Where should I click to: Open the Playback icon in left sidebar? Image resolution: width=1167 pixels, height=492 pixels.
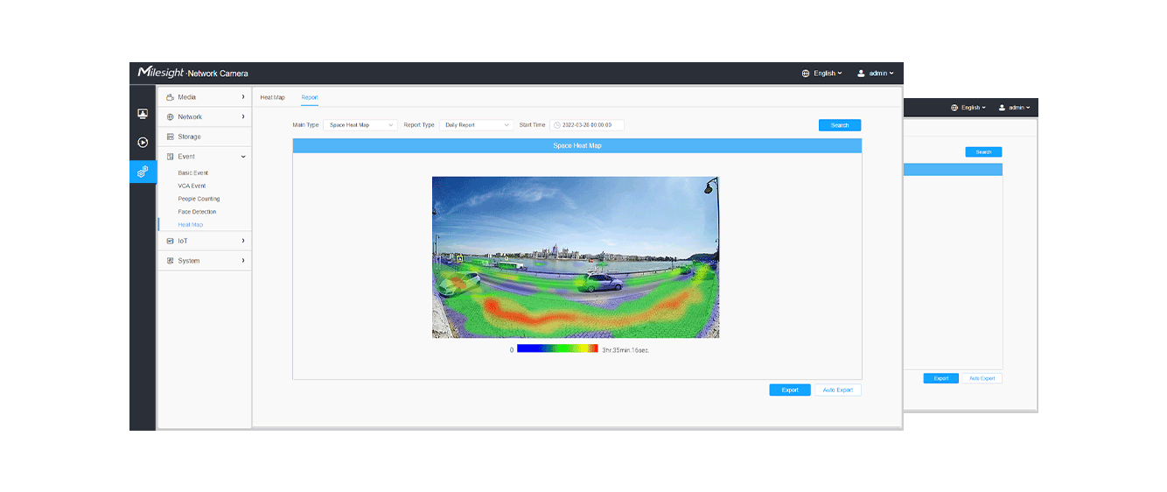tap(143, 143)
